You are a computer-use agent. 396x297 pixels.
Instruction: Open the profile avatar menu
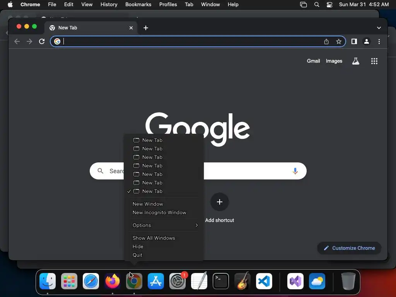coord(367,41)
